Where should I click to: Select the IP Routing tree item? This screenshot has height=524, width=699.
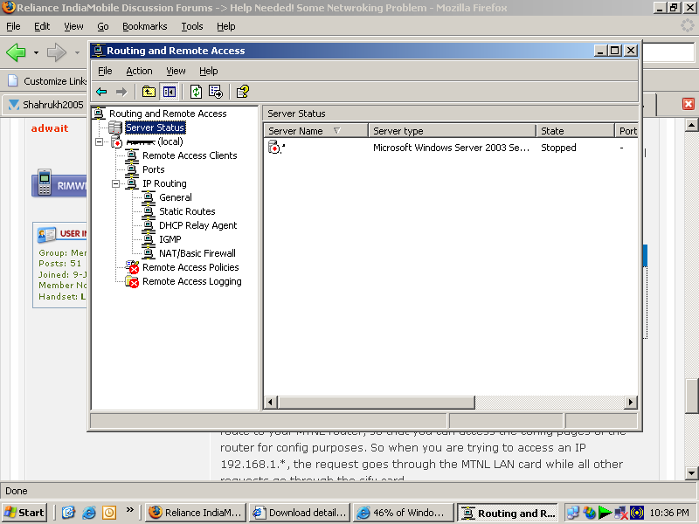pos(164,183)
